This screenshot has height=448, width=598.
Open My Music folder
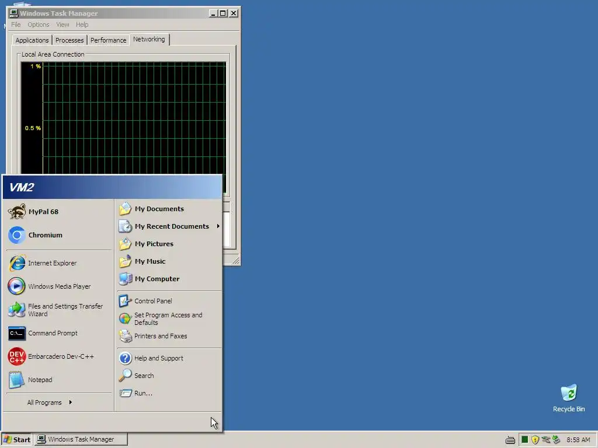169,261
